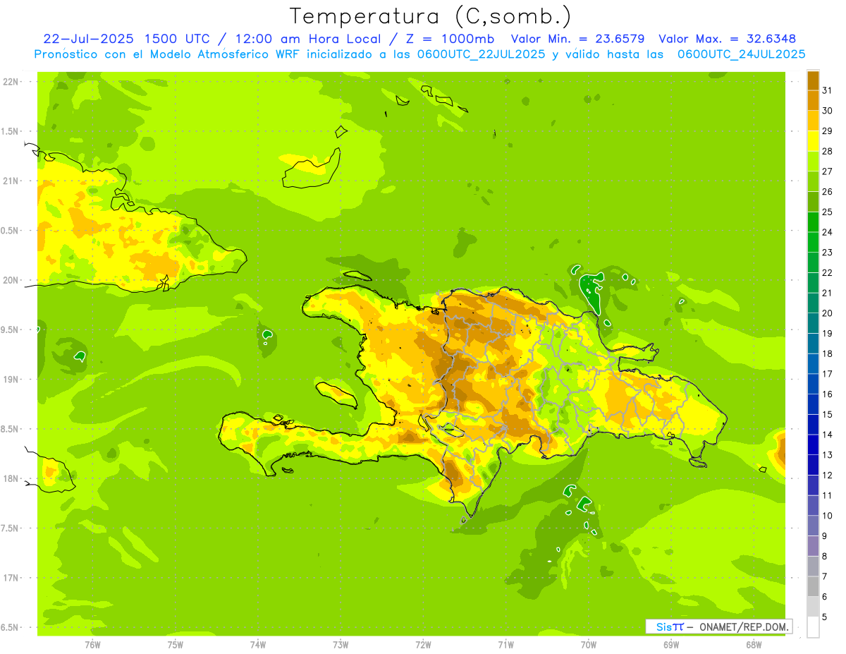The image size is (846, 654).
Task: Pick the purple legend color between 9 and 10
Action: click(x=813, y=526)
